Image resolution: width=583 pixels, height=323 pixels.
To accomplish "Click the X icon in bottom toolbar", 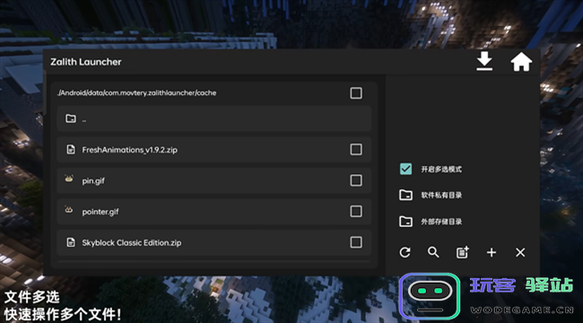I will 520,253.
